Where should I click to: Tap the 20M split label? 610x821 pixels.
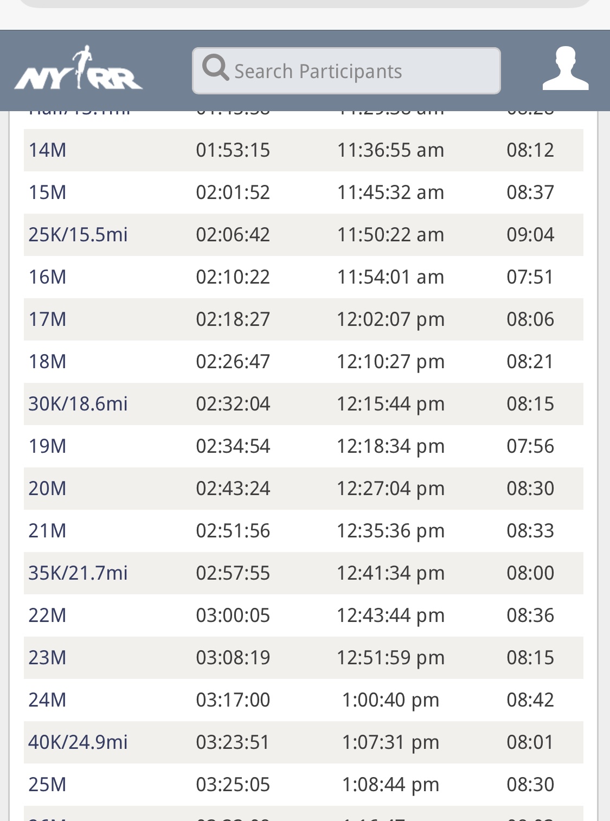pos(48,489)
